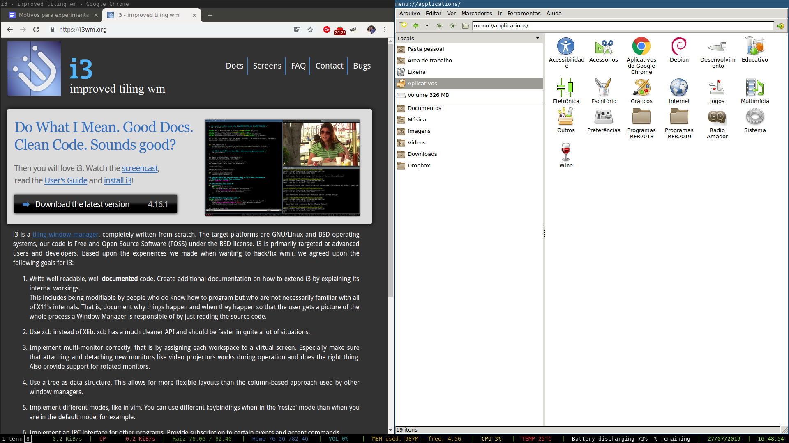Switch to the Motivos para experimentar Chrome tab
This screenshot has width=789, height=443.
pos(53,15)
